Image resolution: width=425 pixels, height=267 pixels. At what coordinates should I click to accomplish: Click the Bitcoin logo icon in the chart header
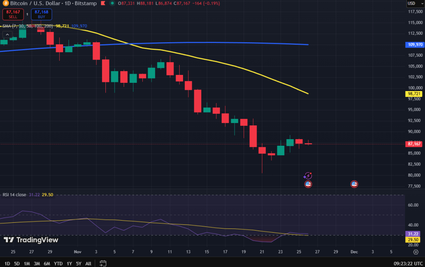coord(5,3)
